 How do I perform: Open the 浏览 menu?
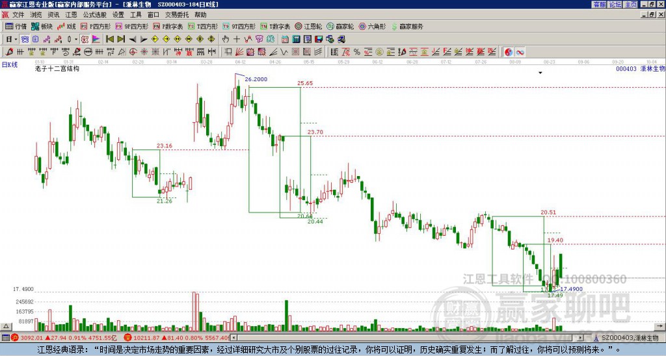point(36,15)
